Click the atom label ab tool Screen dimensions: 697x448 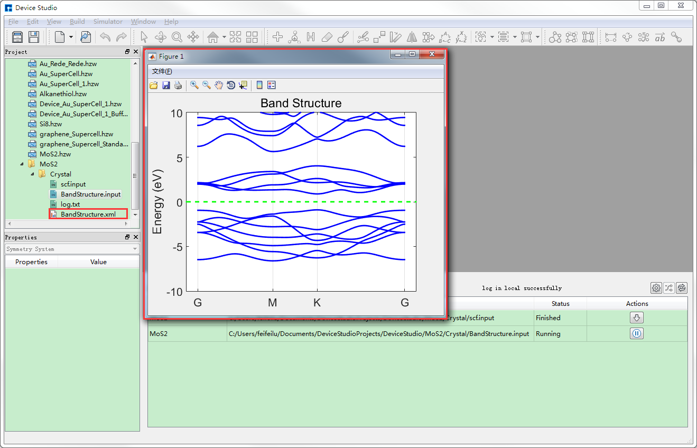pos(660,37)
